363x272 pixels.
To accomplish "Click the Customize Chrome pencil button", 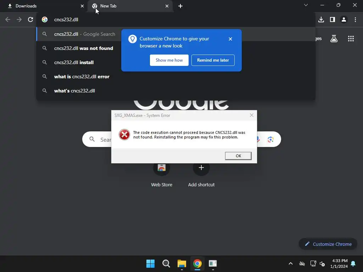I will (x=328, y=244).
